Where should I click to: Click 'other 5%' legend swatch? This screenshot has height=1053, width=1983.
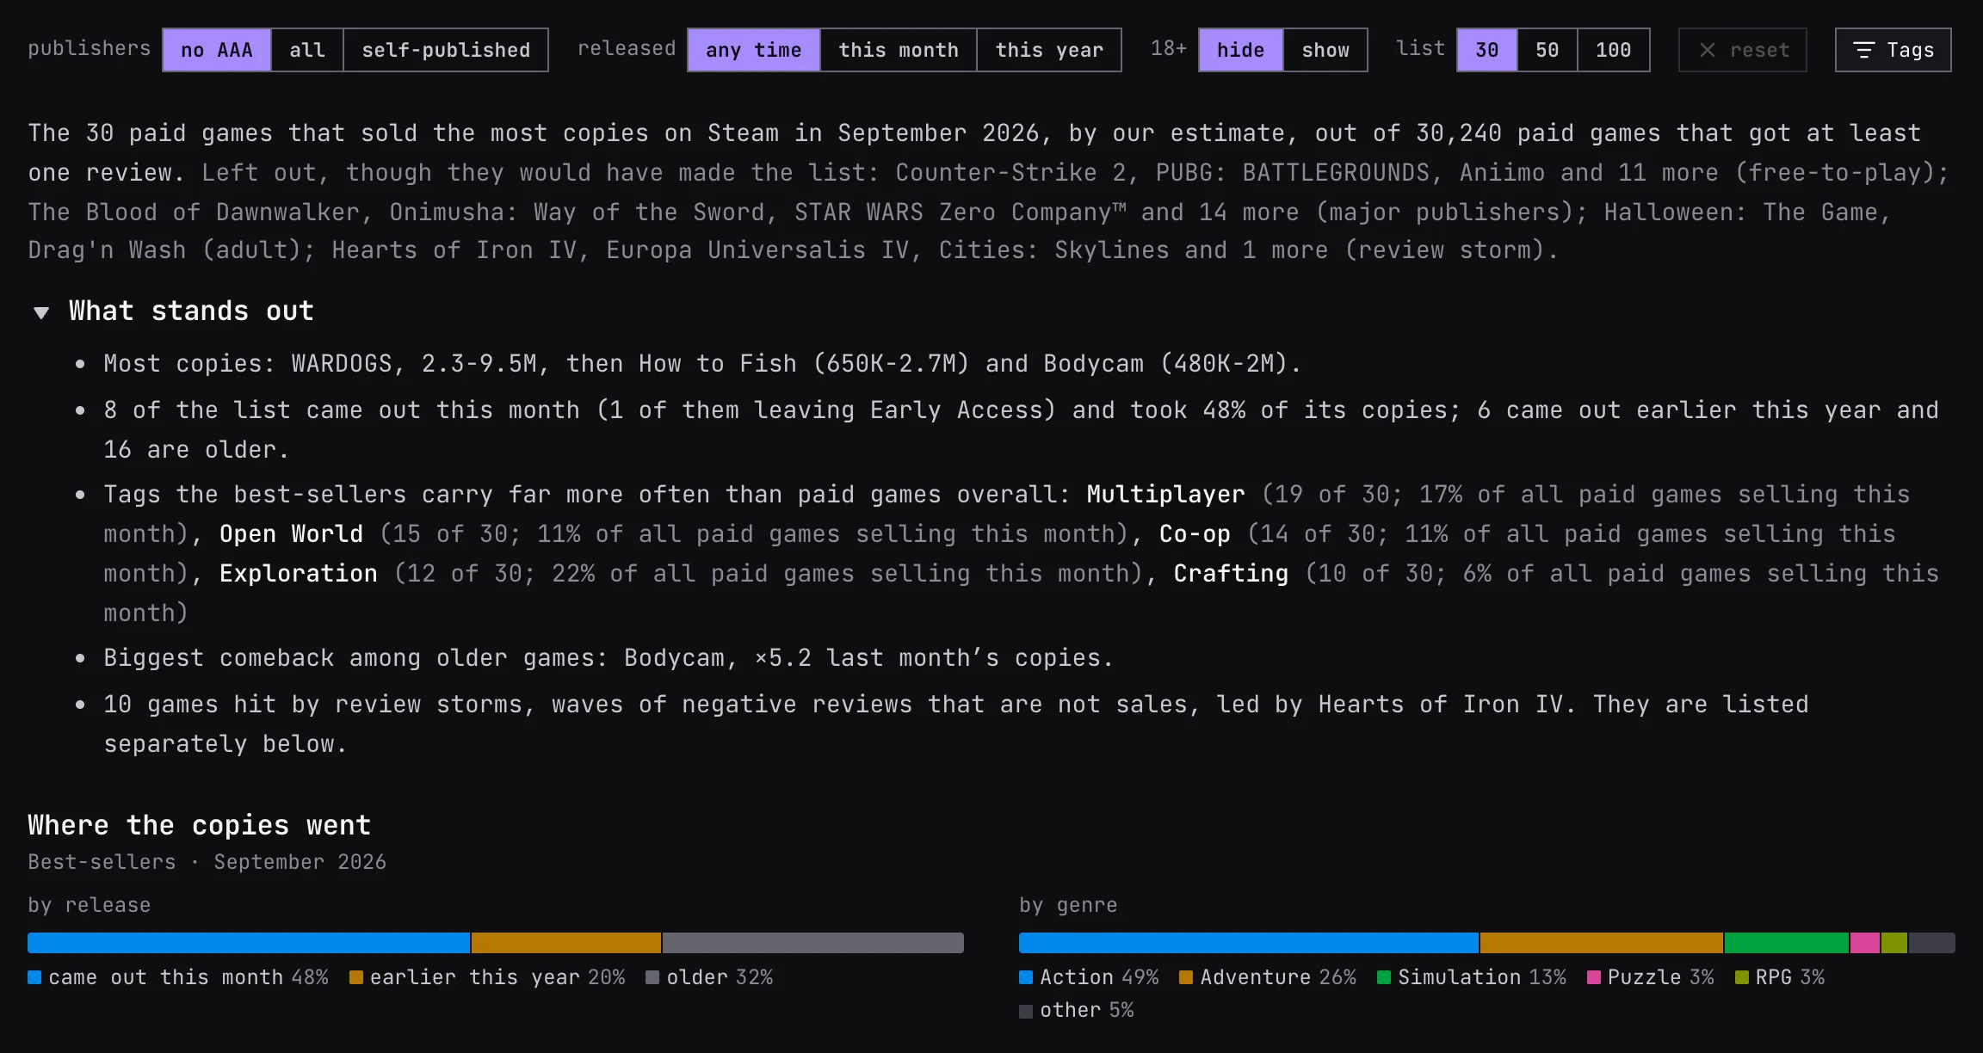[x=1026, y=1011]
